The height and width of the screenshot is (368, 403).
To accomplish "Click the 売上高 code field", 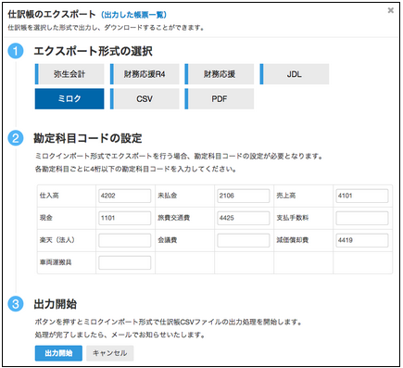I will click(362, 196).
